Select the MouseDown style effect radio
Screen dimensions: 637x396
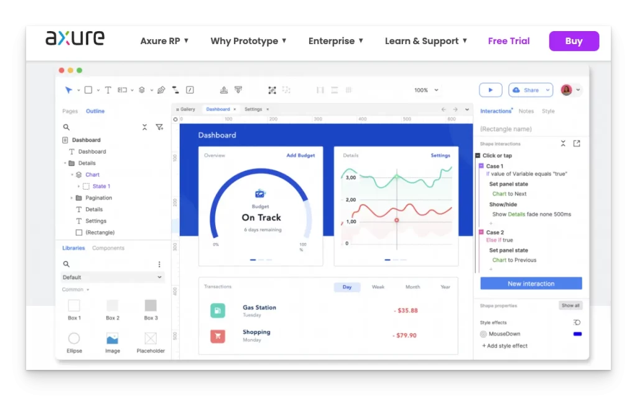click(x=483, y=334)
